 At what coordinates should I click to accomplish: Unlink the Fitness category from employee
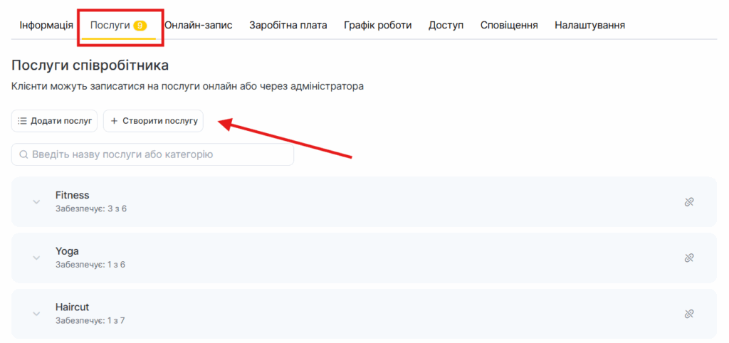tap(688, 202)
